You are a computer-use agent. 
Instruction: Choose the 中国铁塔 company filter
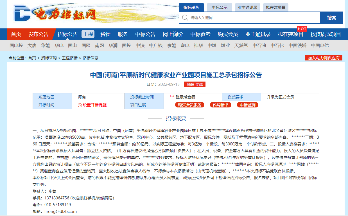297,45
